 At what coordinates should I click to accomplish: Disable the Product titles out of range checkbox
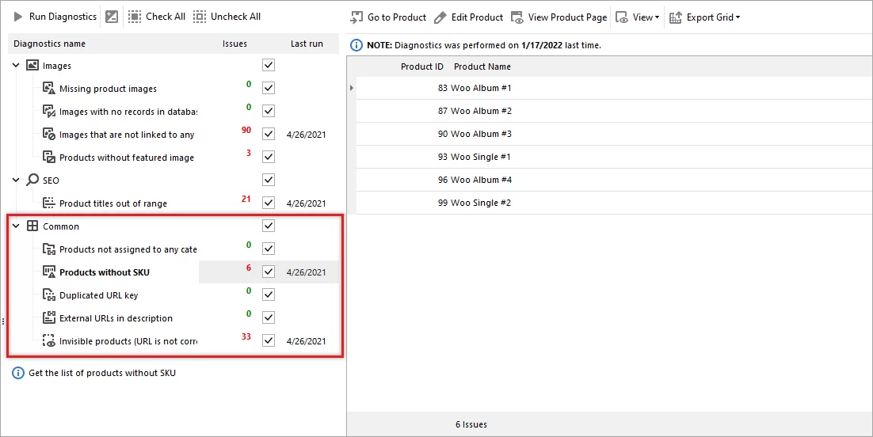269,203
